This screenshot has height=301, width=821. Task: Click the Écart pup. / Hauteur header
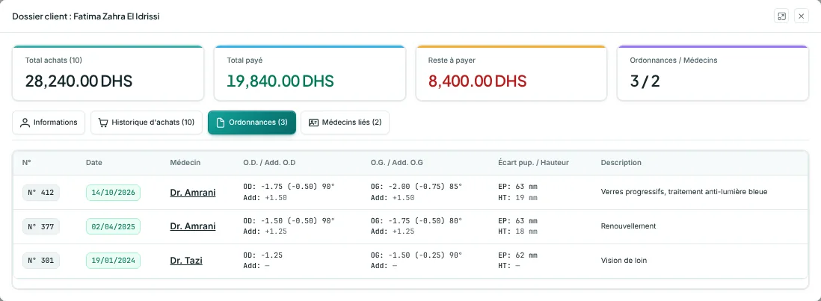[x=534, y=163]
